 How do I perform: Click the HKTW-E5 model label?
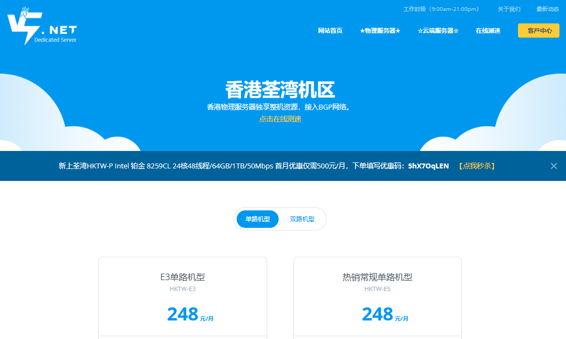(377, 289)
